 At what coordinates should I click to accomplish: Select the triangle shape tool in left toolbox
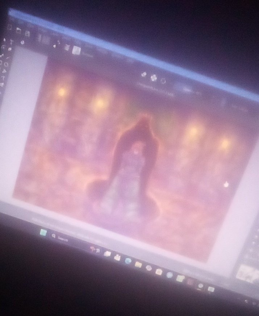(x=4, y=71)
